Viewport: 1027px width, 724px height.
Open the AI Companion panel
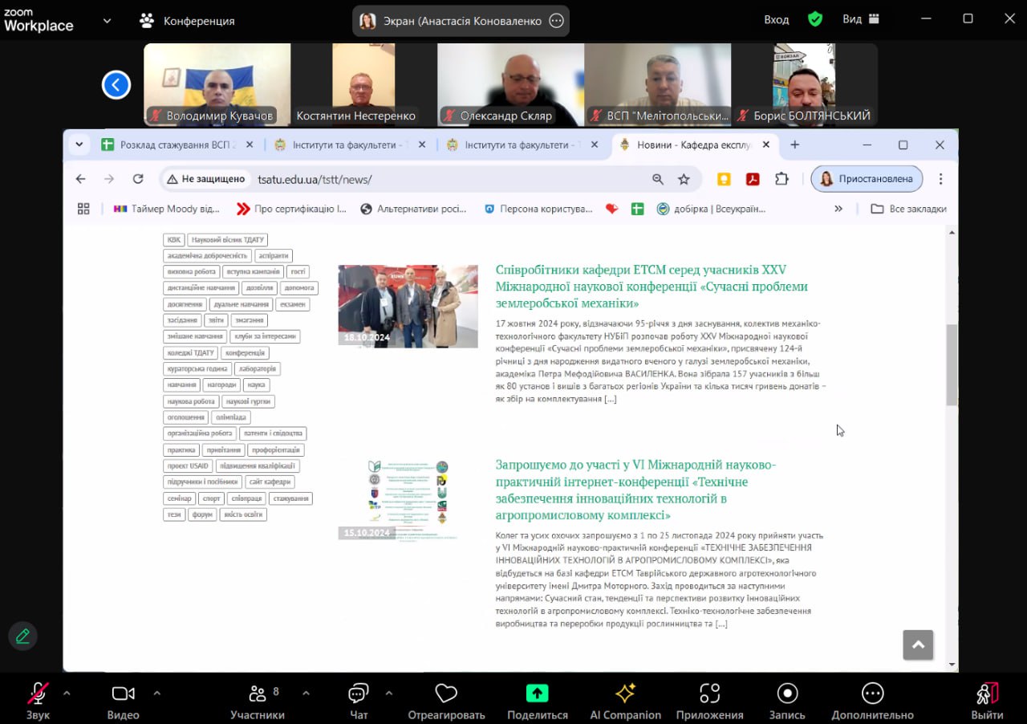[x=625, y=694]
